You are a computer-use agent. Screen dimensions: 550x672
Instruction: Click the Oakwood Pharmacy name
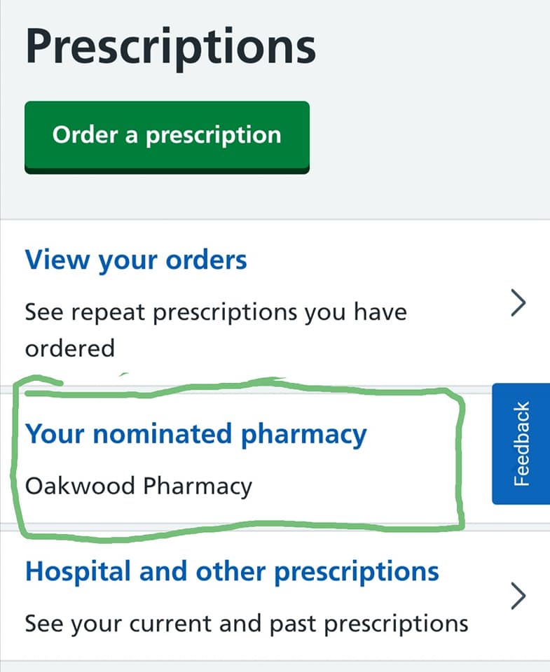(x=138, y=486)
